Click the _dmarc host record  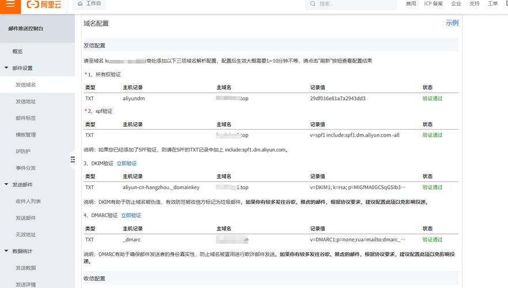point(131,240)
